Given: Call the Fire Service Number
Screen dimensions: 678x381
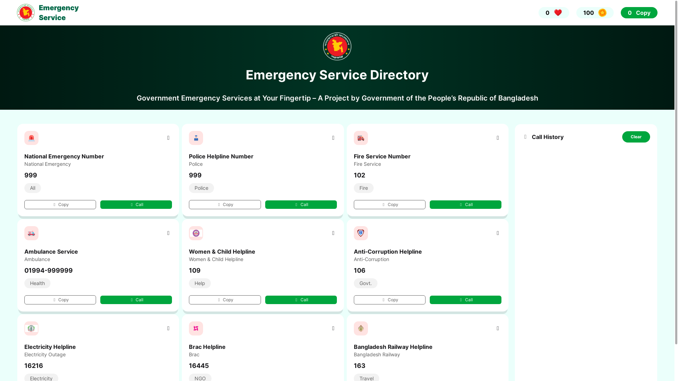Looking at the screenshot, I should click(x=465, y=205).
